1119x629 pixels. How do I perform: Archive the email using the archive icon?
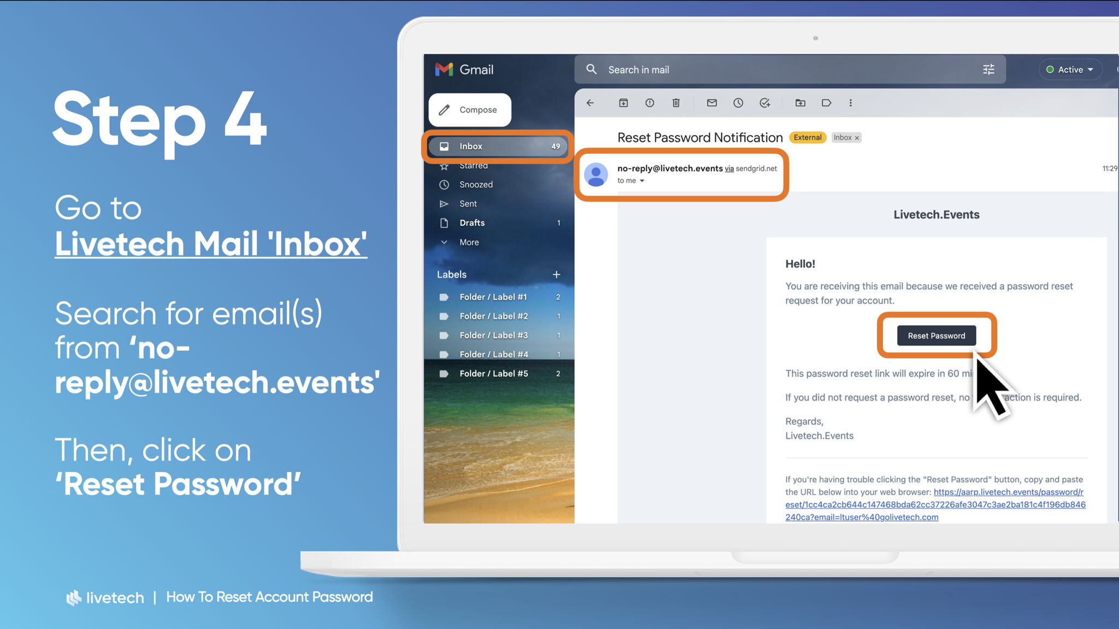[623, 103]
